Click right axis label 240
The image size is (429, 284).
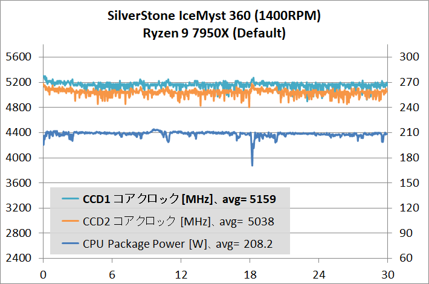pyautogui.click(x=409, y=107)
